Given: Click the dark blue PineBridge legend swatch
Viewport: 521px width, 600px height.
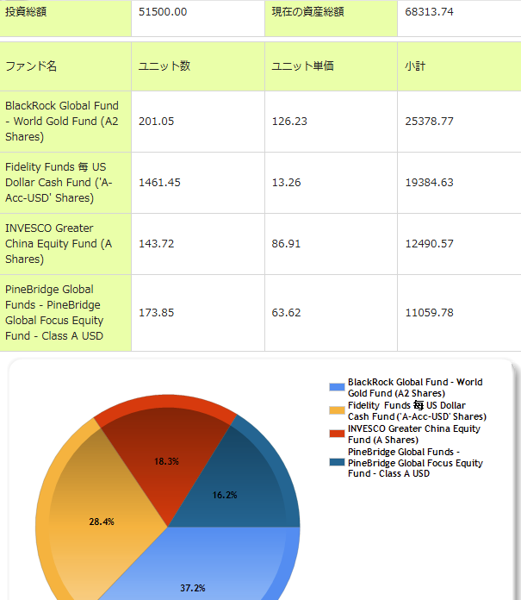Looking at the screenshot, I should pyautogui.click(x=337, y=463).
